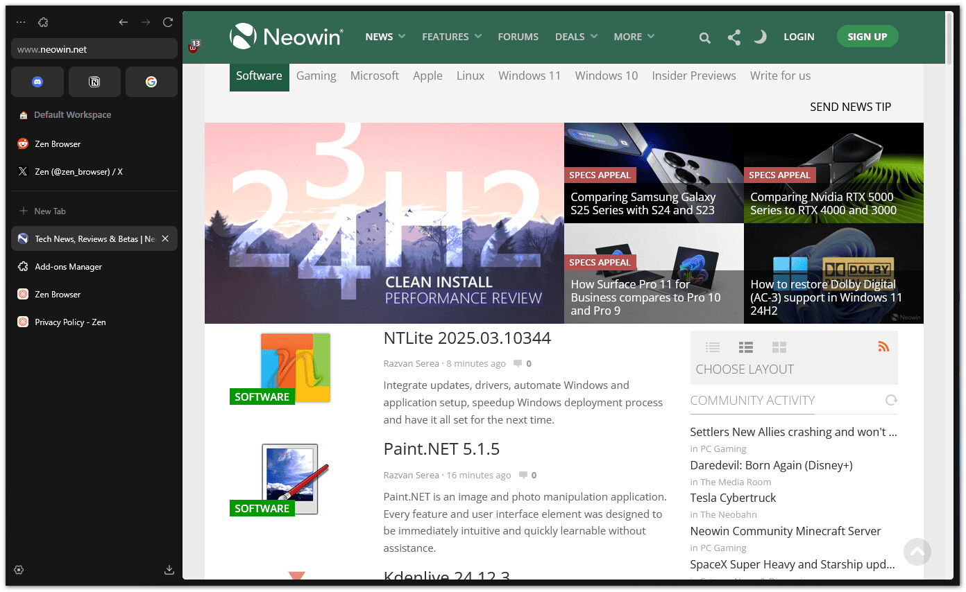The width and height of the screenshot is (966, 592).
Task: Open the share icon in the navbar
Action: tap(734, 37)
